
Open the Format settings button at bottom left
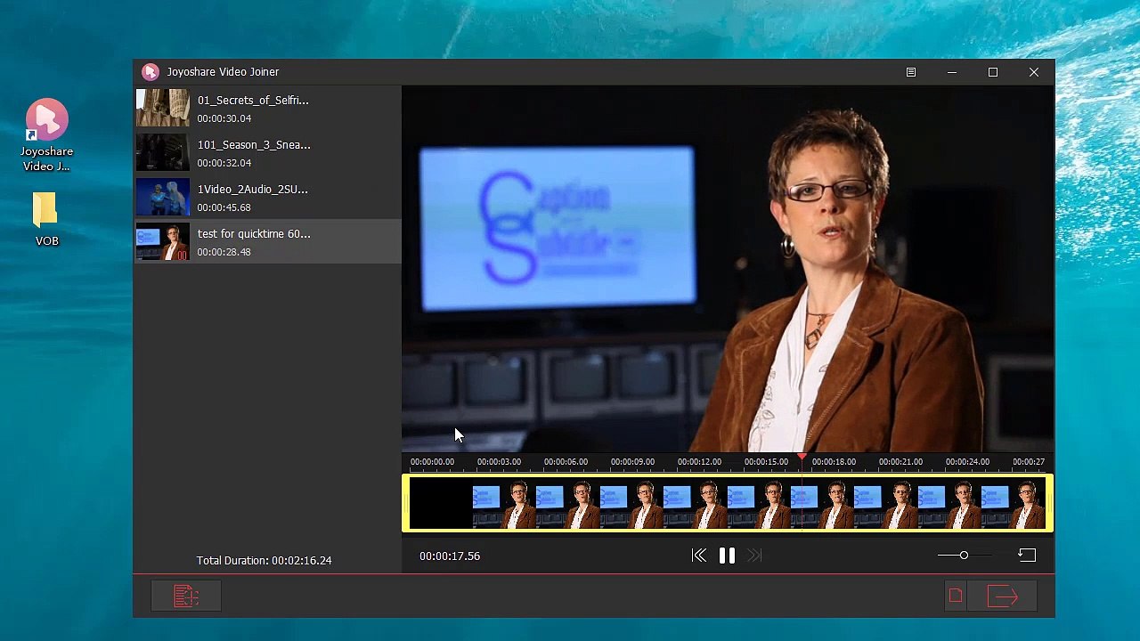pyautogui.click(x=186, y=596)
